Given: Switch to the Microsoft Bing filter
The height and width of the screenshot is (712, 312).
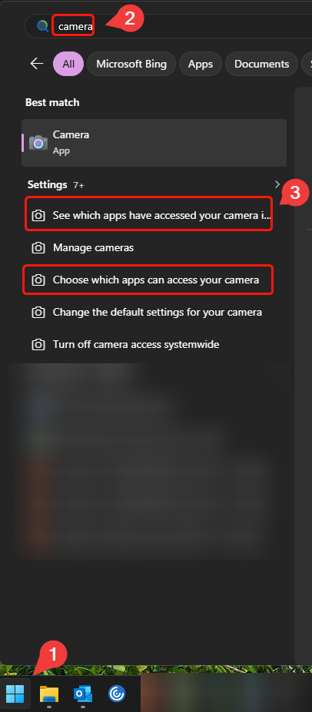Looking at the screenshot, I should (131, 64).
